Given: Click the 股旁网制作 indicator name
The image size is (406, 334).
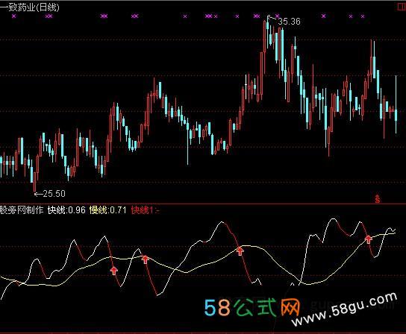Looking at the screenshot, I should point(22,209).
